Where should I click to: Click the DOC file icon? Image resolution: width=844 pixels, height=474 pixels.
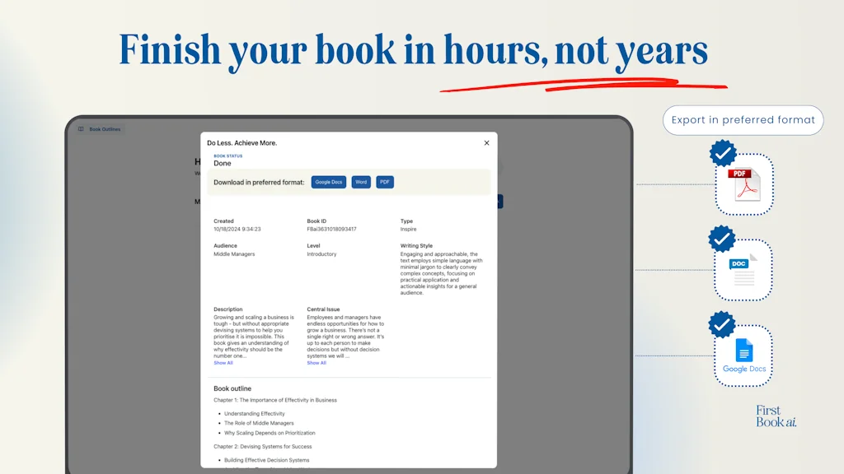point(743,269)
